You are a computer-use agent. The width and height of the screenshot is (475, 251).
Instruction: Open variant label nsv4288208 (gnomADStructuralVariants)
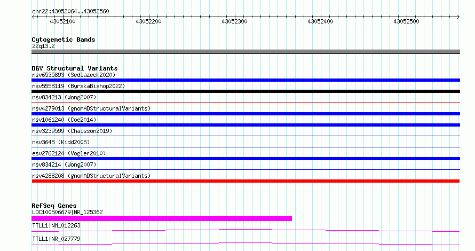click(91, 176)
